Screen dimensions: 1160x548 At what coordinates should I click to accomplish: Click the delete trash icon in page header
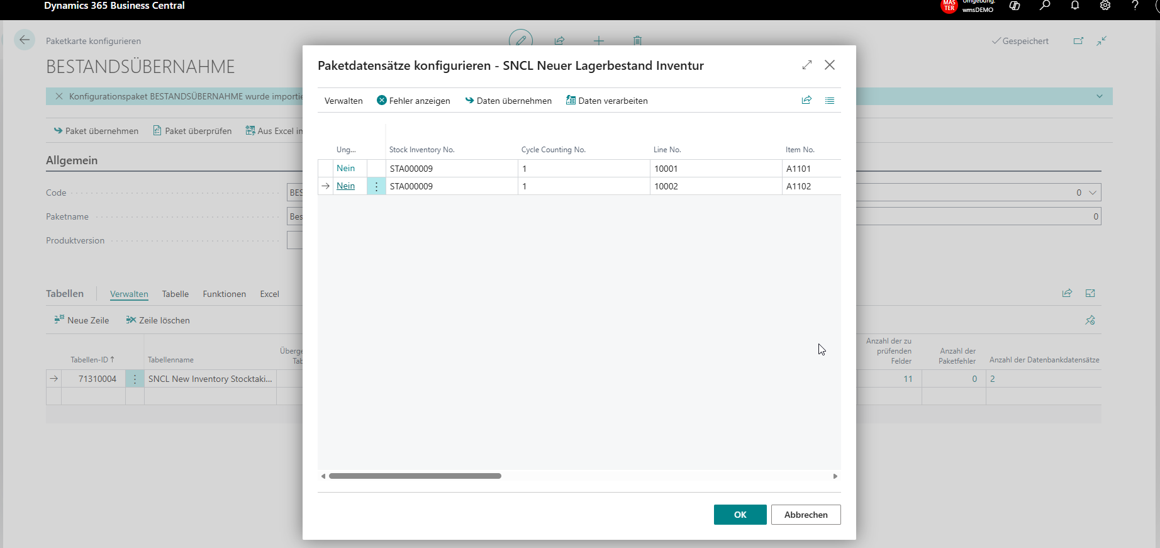click(637, 41)
